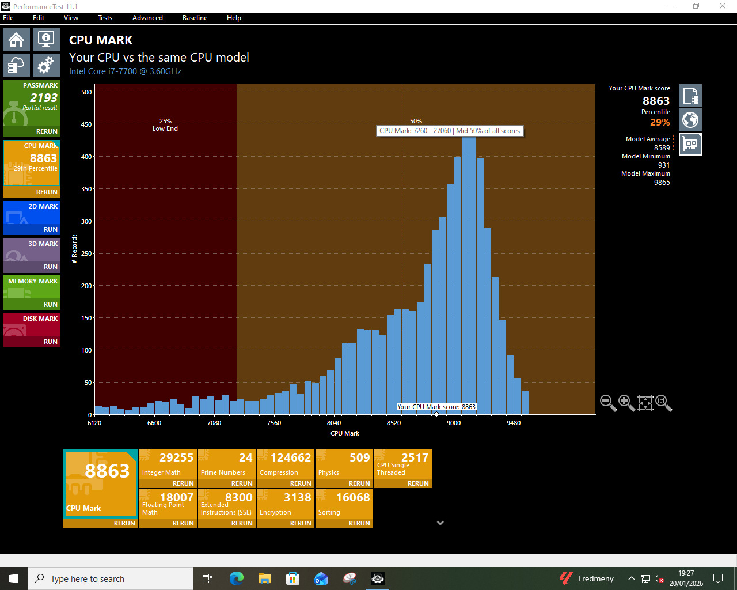Viewport: 737px width, 590px height.
Task: Run the Disk Mark test
Action: tap(51, 342)
